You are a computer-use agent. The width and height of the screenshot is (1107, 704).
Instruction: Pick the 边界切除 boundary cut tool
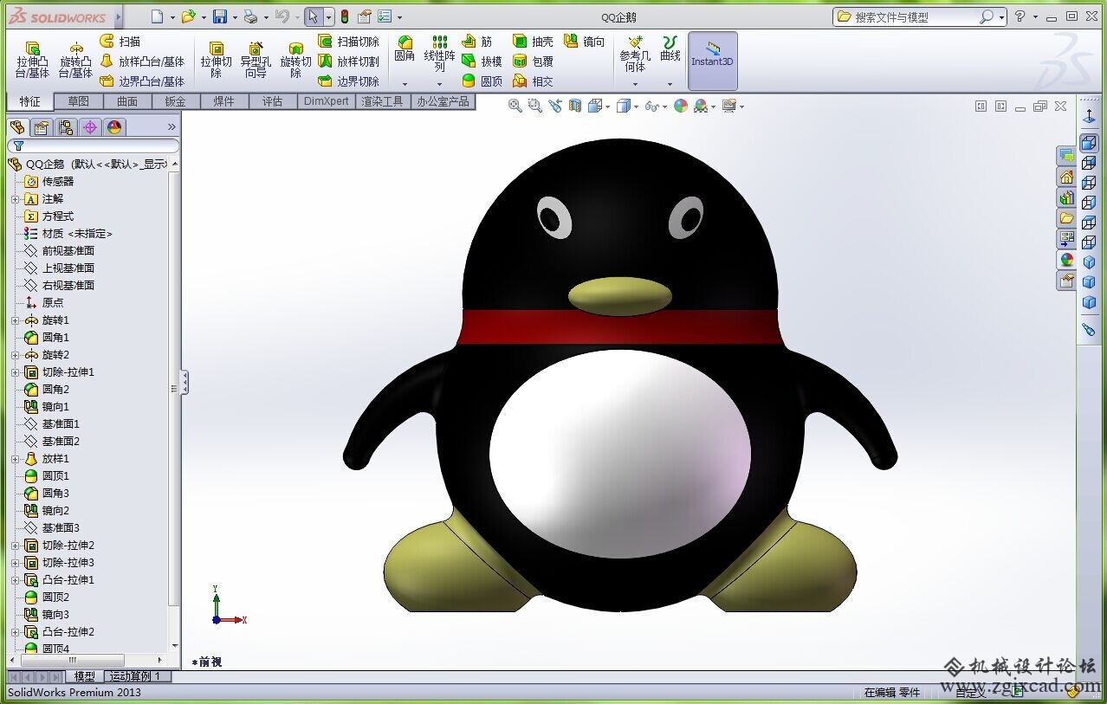[348, 81]
